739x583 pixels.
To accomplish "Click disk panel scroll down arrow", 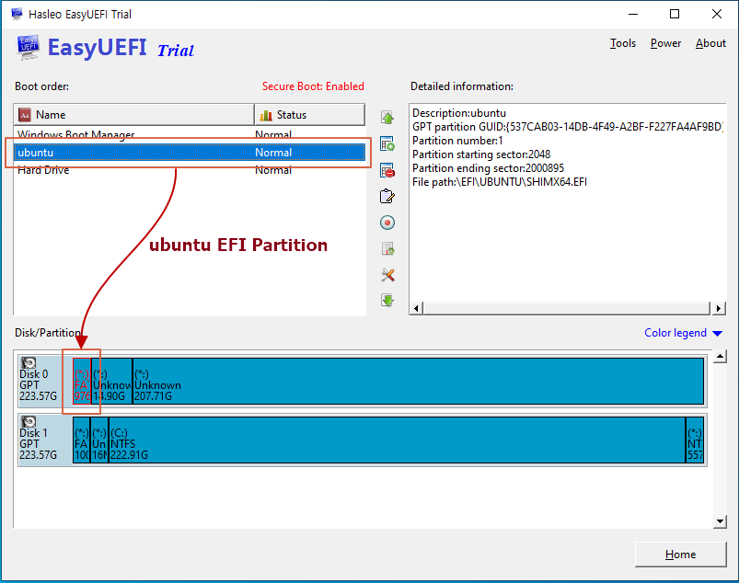I will click(720, 521).
